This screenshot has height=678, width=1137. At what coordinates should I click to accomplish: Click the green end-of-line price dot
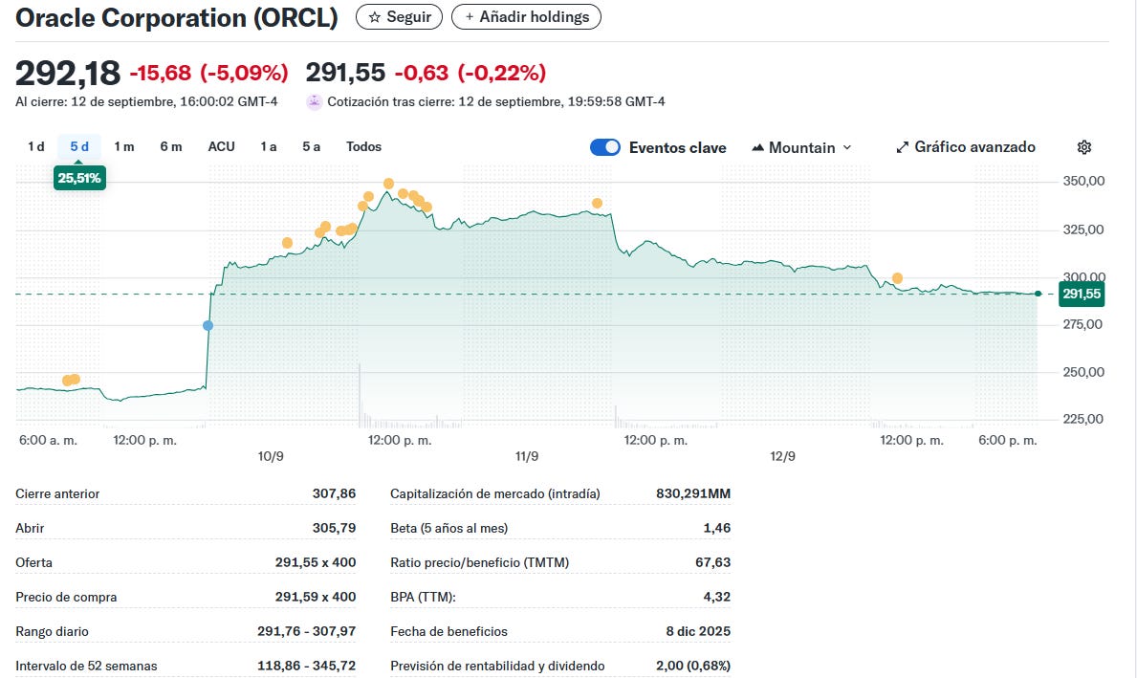(x=1039, y=294)
